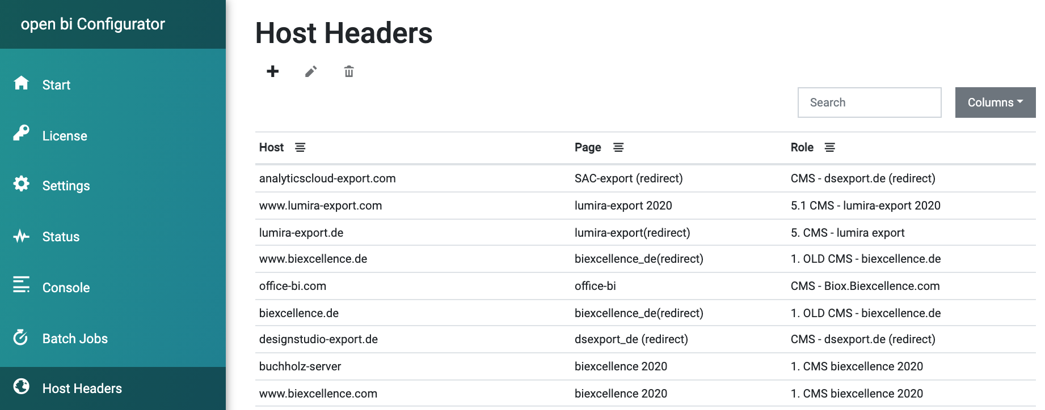Click role cell in www.biexcellence.com row

[x=857, y=394]
